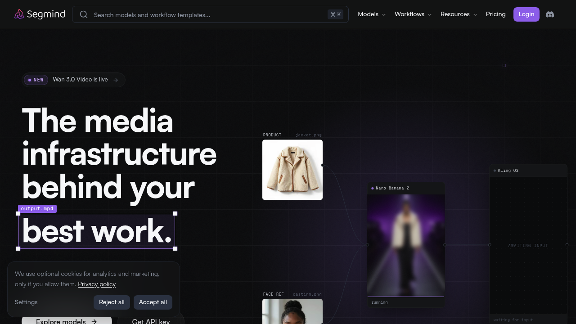The height and width of the screenshot is (324, 576).
Task: Accept all cookies
Action: click(x=153, y=302)
